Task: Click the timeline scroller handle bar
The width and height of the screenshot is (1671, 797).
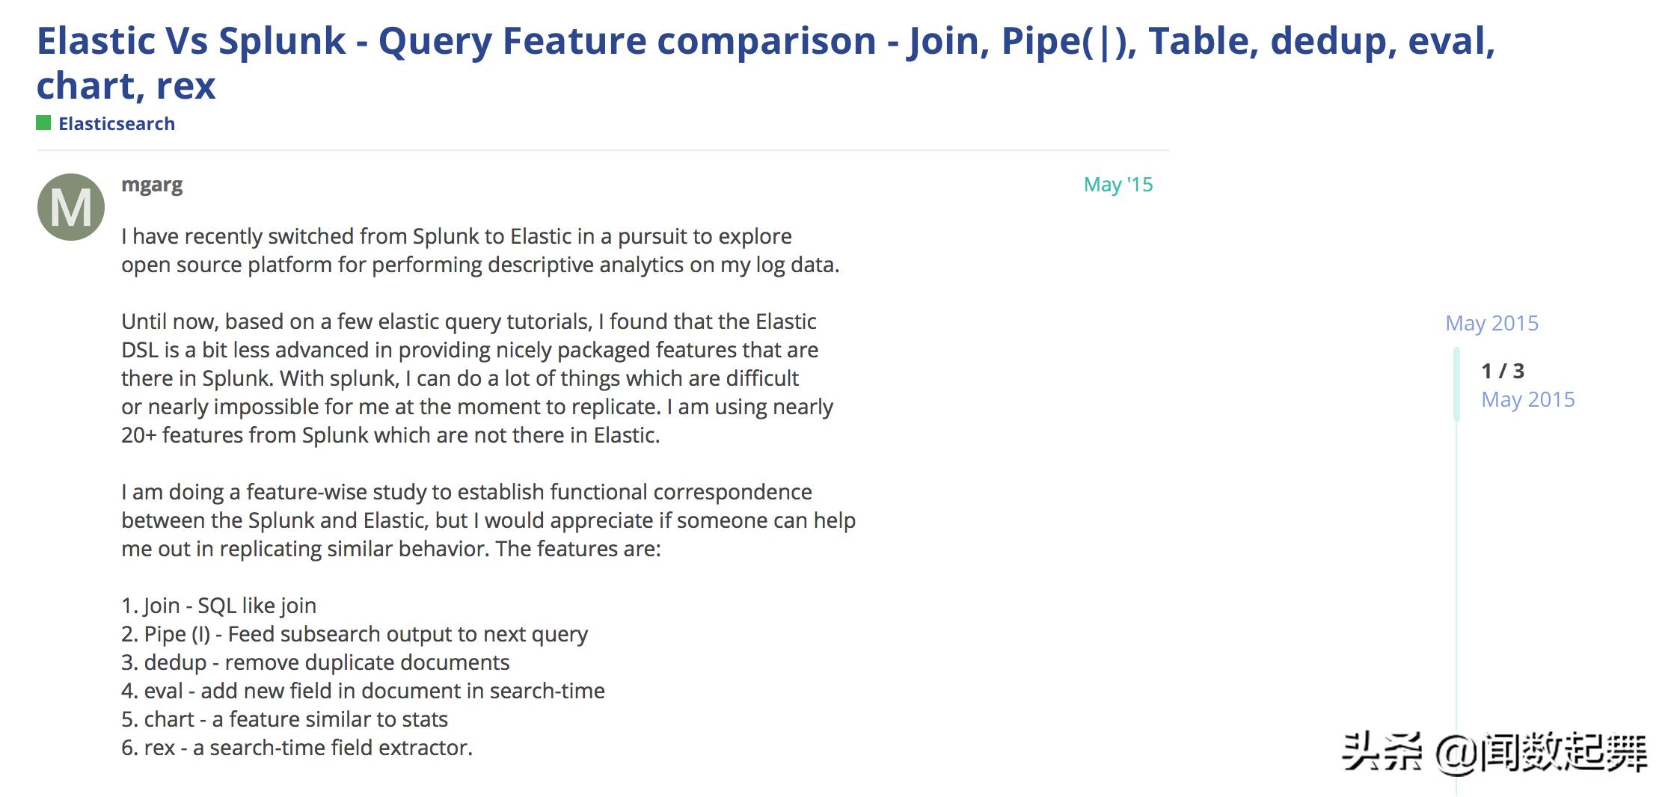Action: point(1456,384)
